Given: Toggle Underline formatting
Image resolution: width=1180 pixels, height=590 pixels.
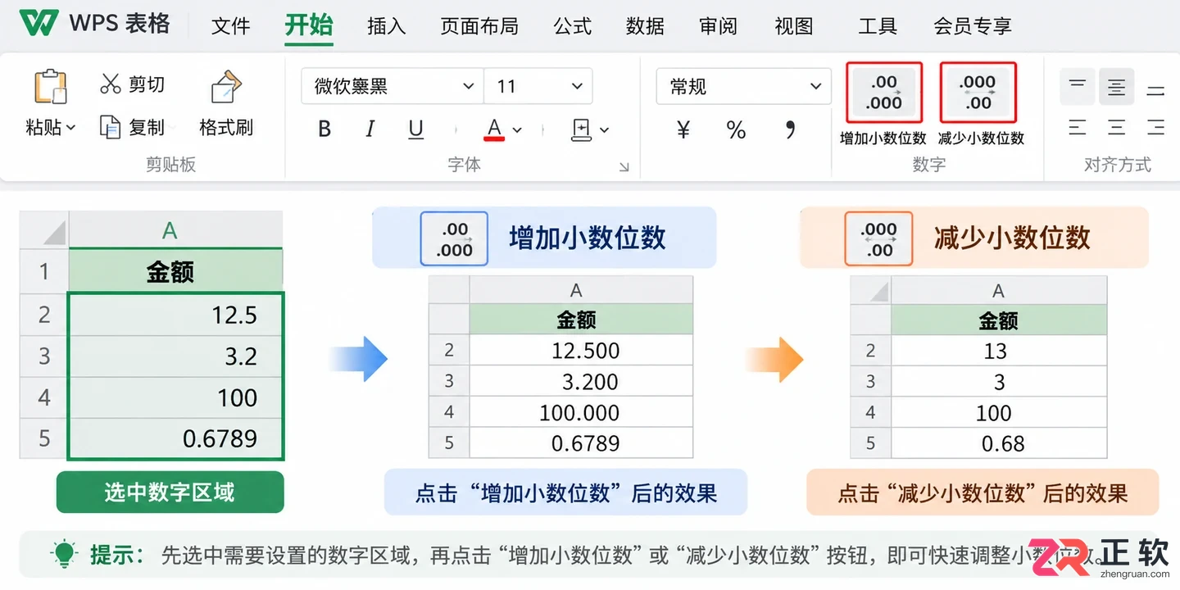Looking at the screenshot, I should coord(415,129).
